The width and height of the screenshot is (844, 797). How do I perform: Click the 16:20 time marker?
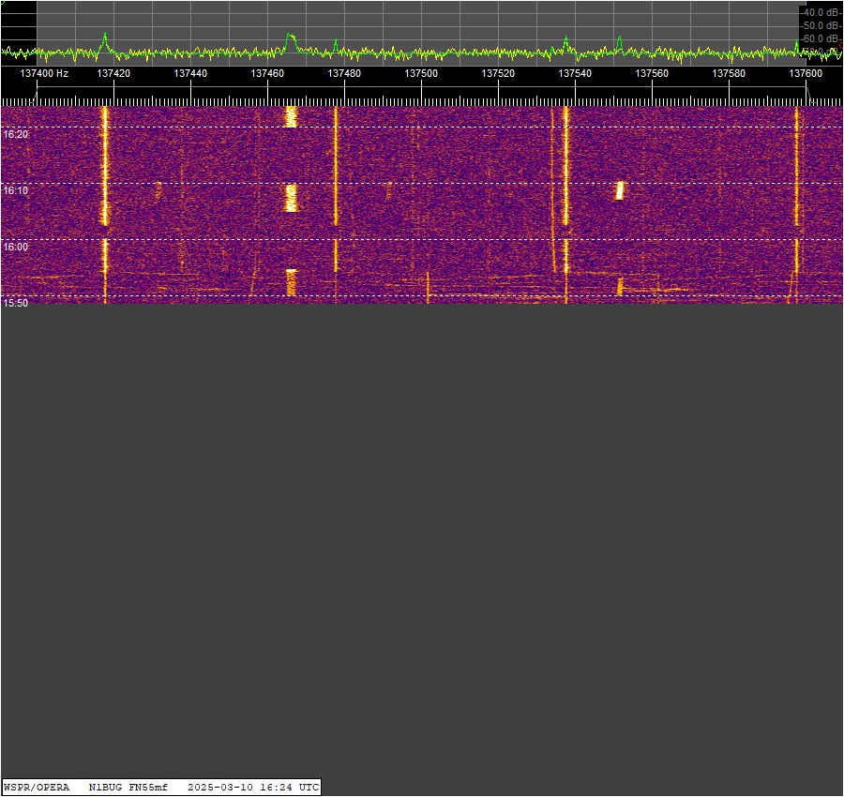point(16,135)
